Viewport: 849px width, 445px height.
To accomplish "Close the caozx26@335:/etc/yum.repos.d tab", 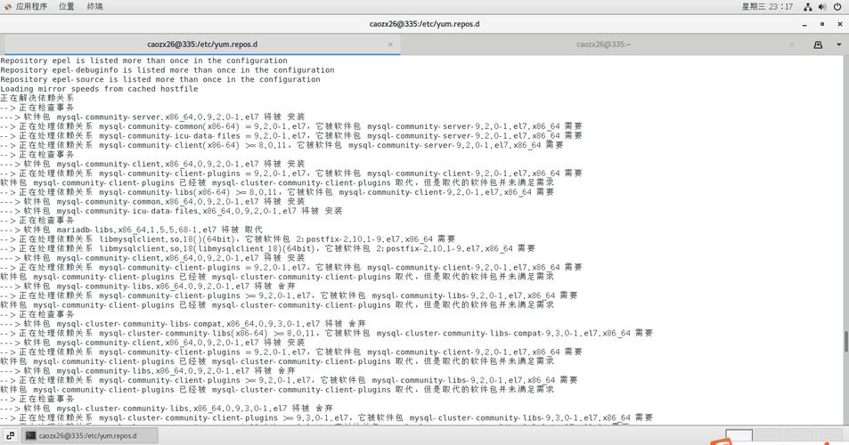I will tap(390, 44).
